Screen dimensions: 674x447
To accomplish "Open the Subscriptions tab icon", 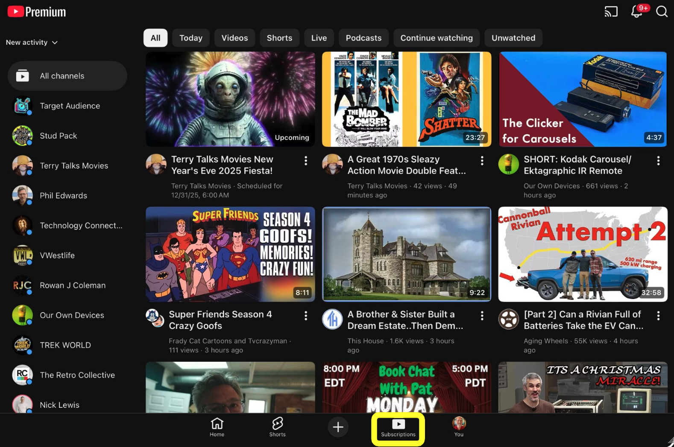I will tap(398, 427).
